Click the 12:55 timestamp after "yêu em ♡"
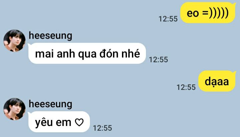240x137 pixels. pyautogui.click(x=102, y=128)
